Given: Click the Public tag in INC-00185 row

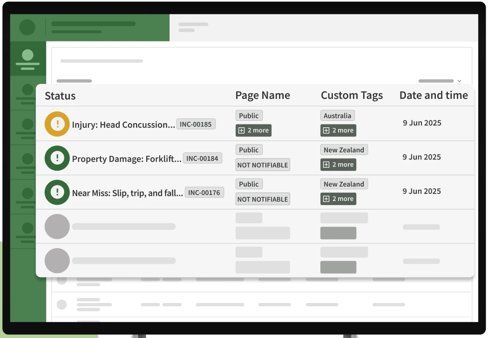Looking at the screenshot, I should pyautogui.click(x=249, y=116).
